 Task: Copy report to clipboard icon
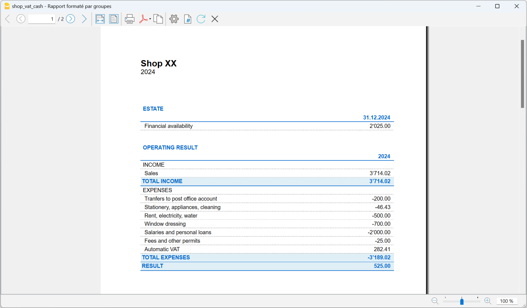(158, 19)
